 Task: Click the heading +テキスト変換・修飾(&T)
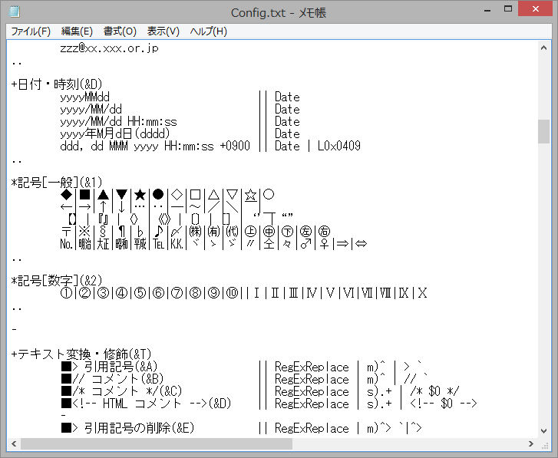pos(81,354)
